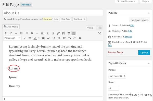Insert a numbered list

pos(27,33)
